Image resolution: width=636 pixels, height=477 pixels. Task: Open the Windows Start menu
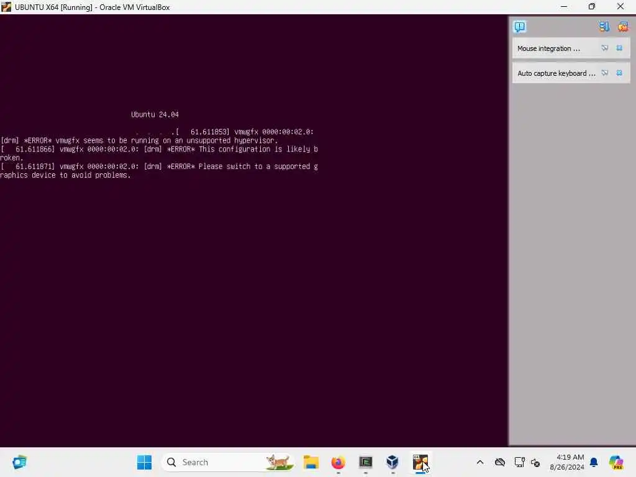pyautogui.click(x=144, y=462)
